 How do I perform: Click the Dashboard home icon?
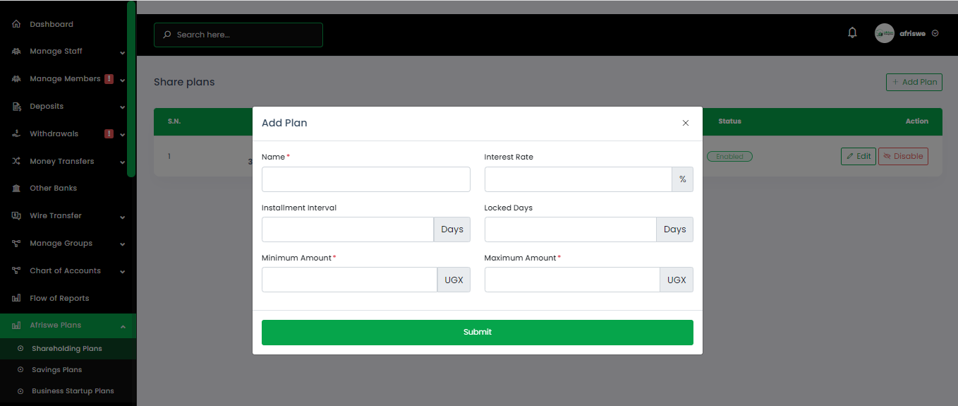click(16, 24)
